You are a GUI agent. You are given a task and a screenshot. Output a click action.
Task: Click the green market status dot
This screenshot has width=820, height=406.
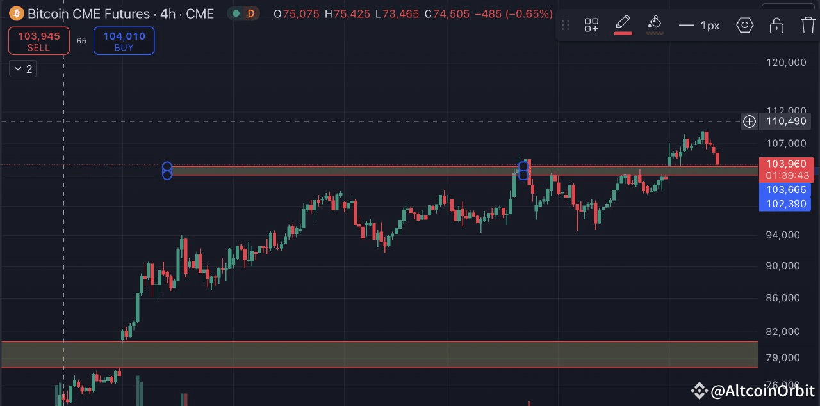(x=236, y=13)
